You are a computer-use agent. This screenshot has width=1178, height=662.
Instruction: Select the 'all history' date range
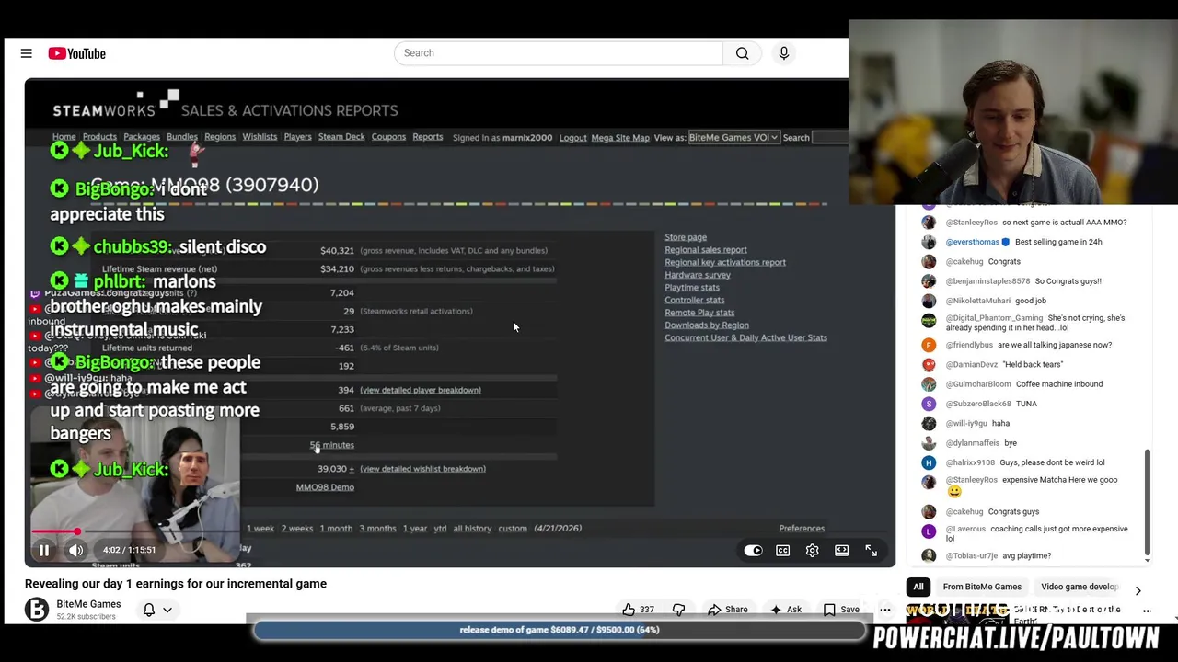click(472, 529)
